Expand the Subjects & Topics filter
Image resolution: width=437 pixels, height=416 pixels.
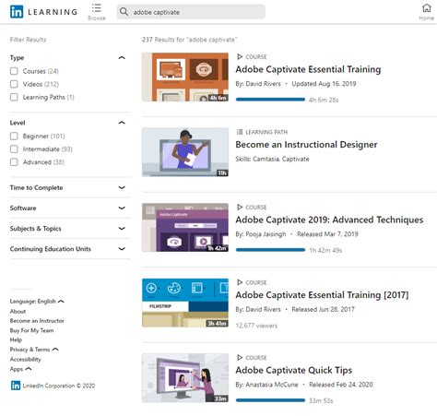[x=122, y=228]
